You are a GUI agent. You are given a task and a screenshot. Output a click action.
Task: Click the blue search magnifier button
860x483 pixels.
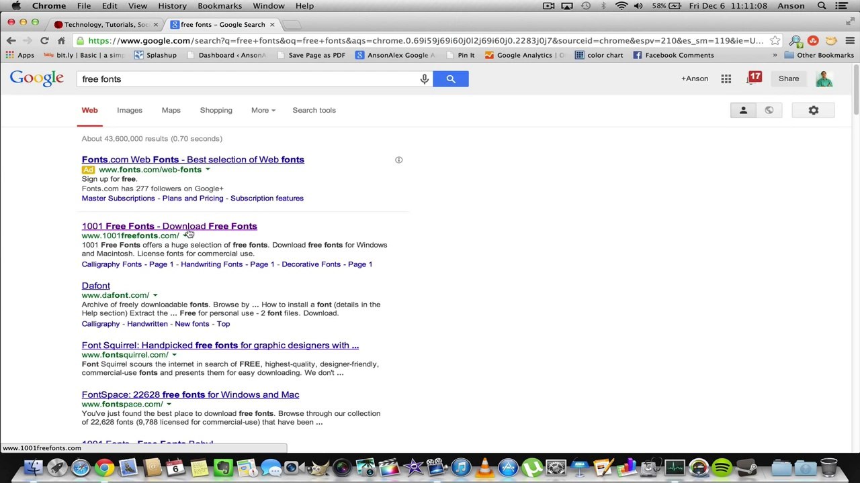tap(451, 78)
